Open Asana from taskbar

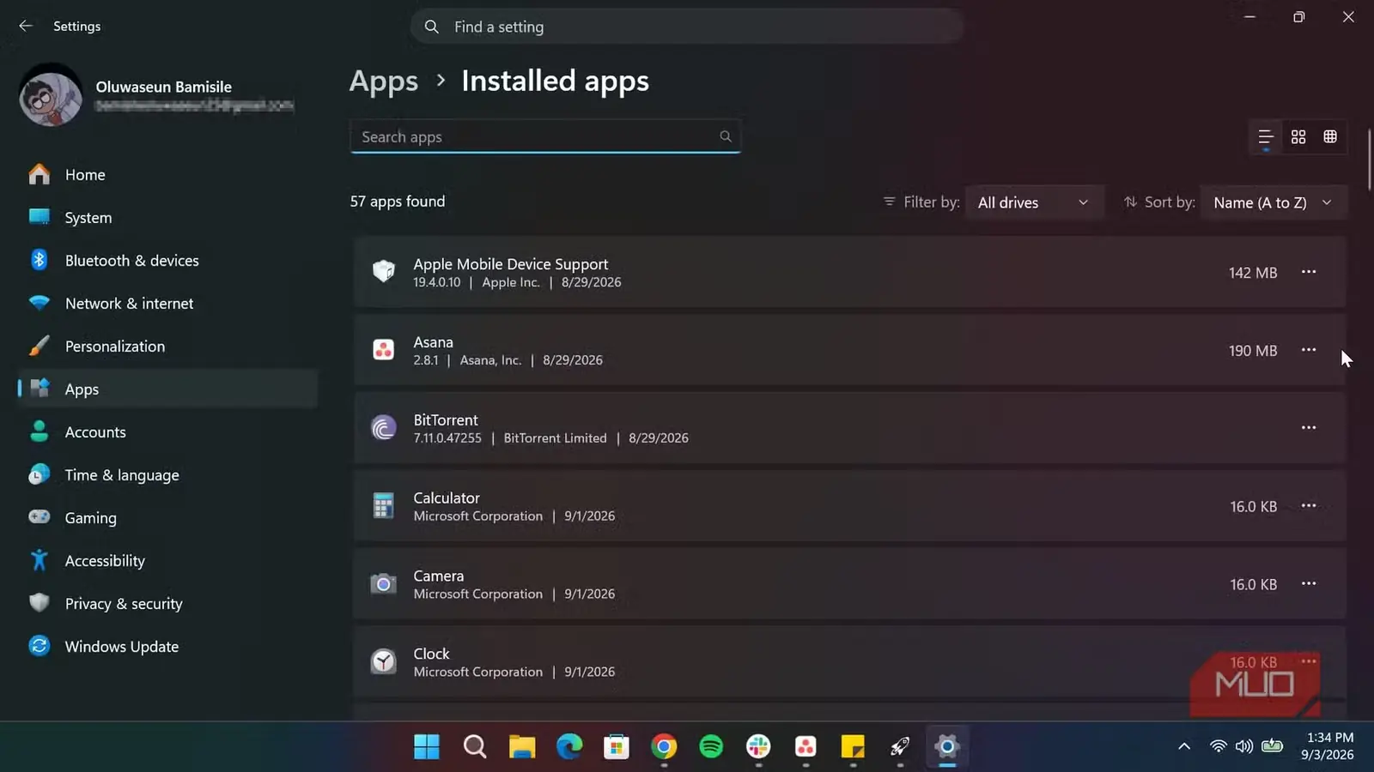coord(806,747)
